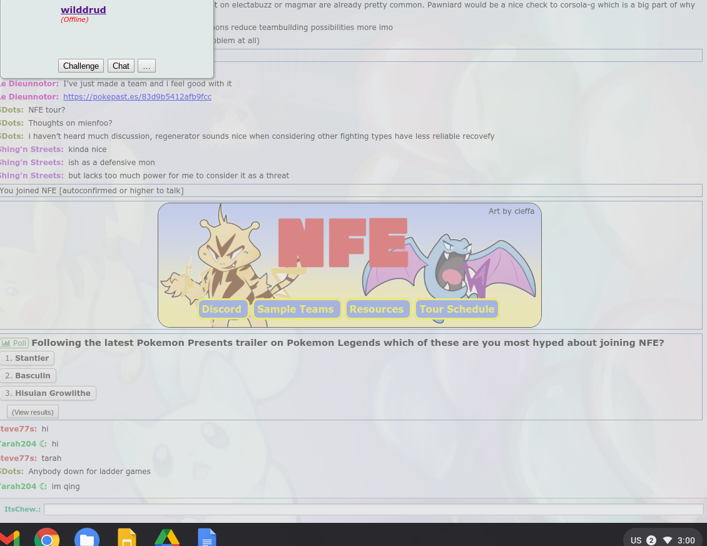Challenge the user wilddrud
The image size is (707, 546).
coord(81,66)
